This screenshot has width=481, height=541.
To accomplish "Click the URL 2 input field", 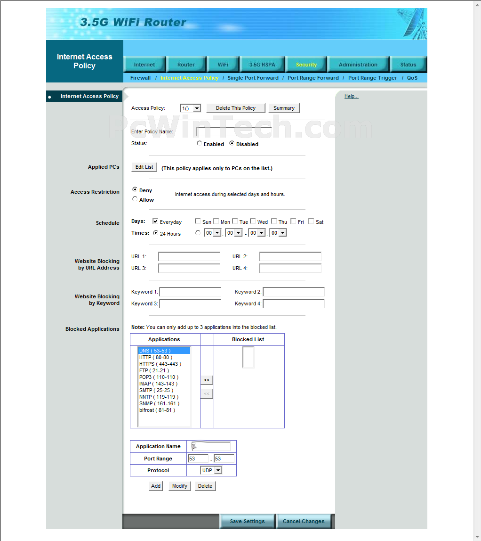I will click(x=290, y=256).
